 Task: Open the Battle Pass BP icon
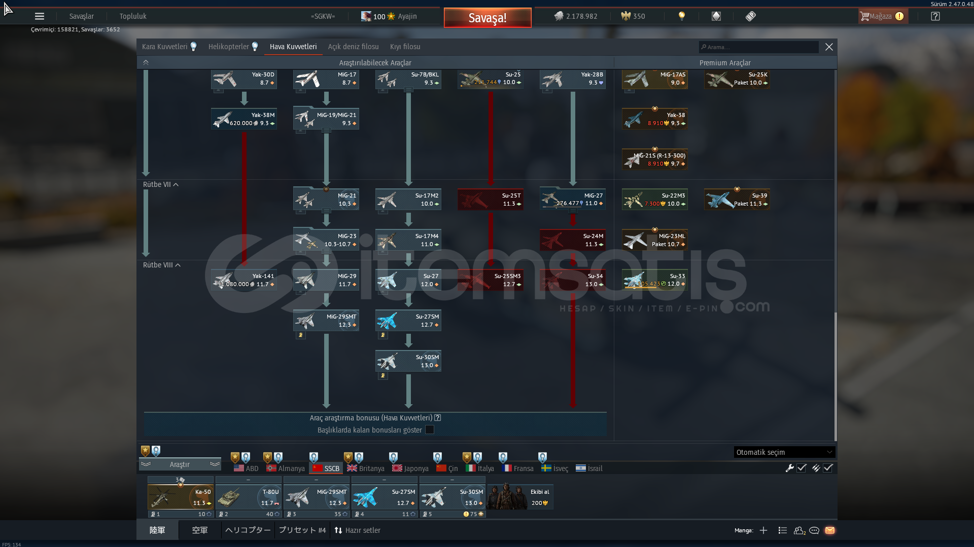[751, 16]
